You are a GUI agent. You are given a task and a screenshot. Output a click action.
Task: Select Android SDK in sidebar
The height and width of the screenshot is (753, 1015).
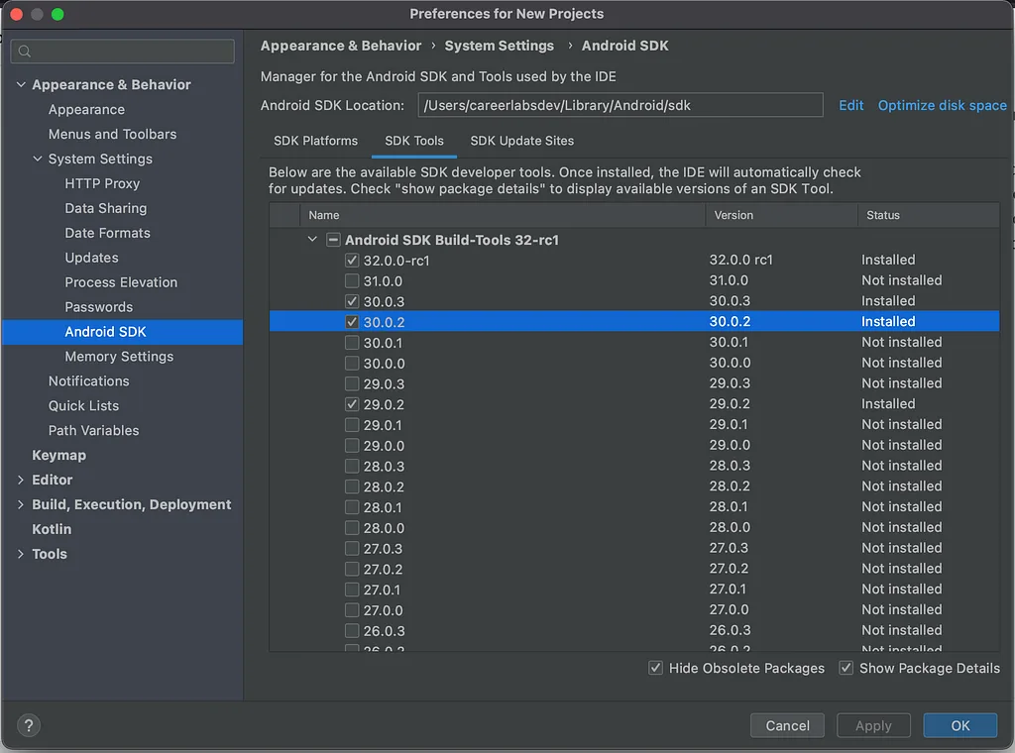pyautogui.click(x=122, y=332)
